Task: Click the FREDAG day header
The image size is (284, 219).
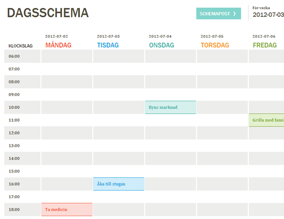Action: pos(264,45)
